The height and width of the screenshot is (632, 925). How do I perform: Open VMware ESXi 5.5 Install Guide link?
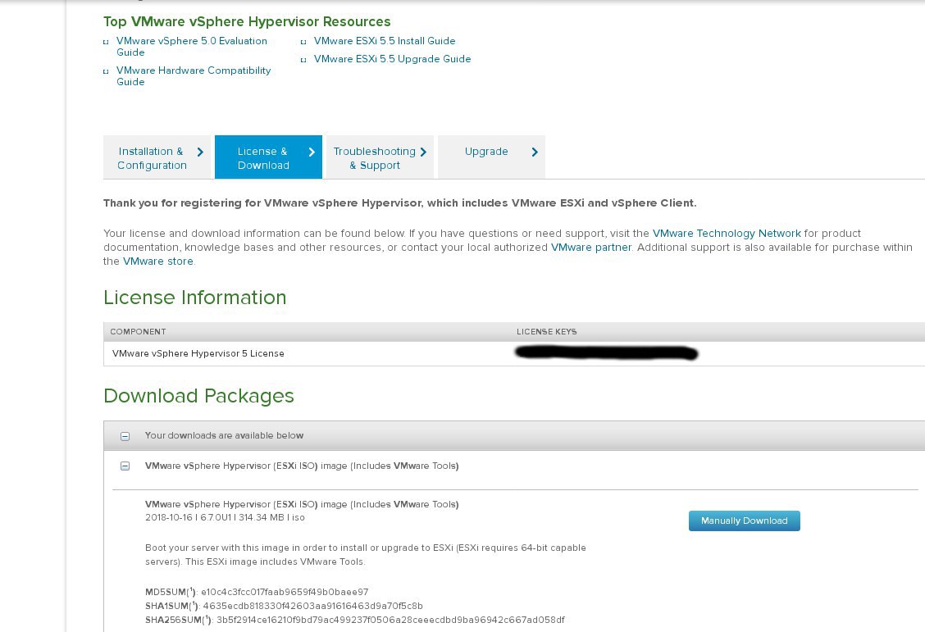(x=384, y=41)
